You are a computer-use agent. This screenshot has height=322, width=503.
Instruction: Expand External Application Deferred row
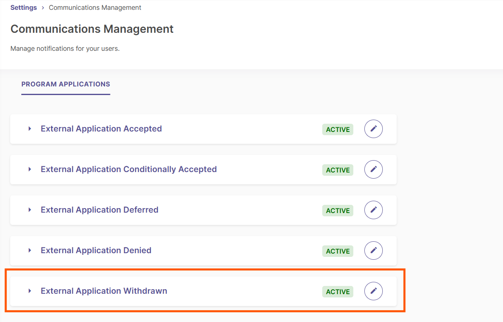(30, 210)
